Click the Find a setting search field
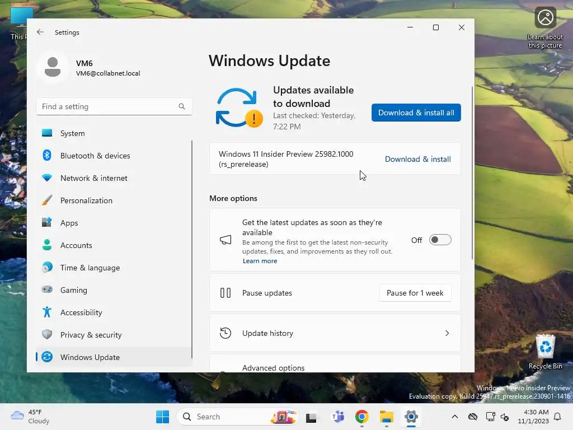The image size is (573, 430). pos(114,106)
